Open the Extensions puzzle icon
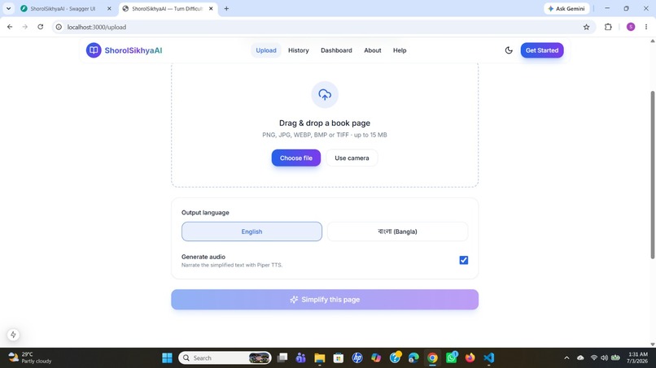 point(608,27)
